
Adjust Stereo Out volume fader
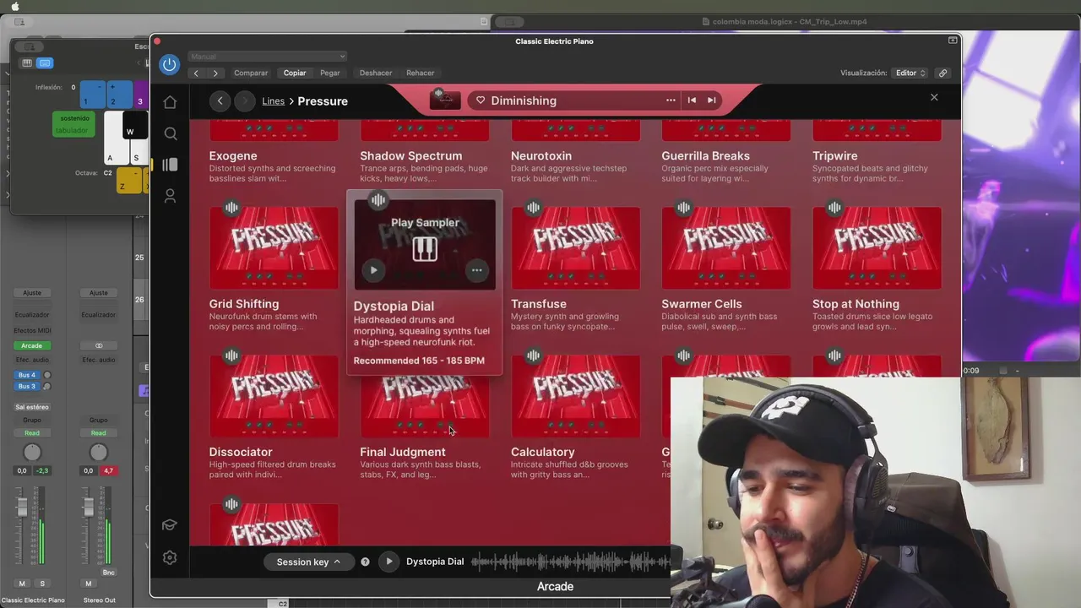[88, 508]
